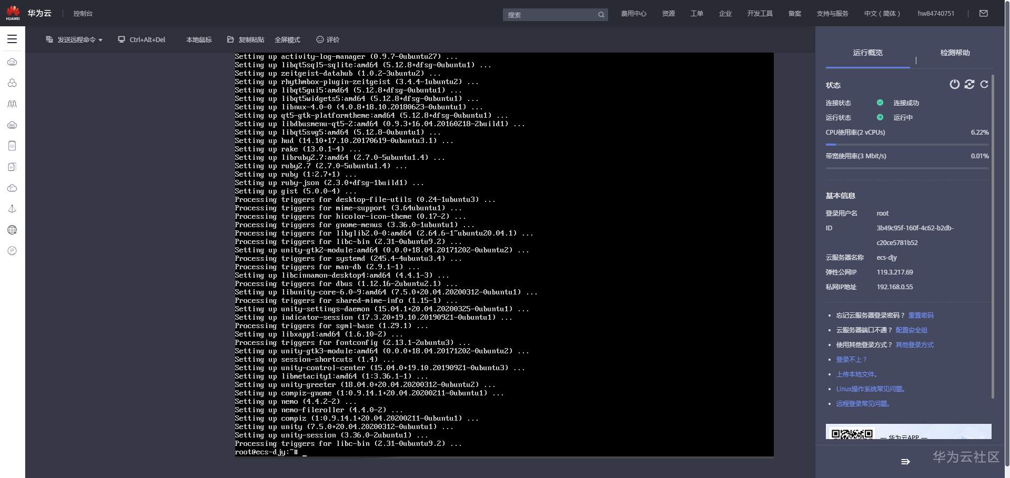Open the 费用中心 menu

pyautogui.click(x=633, y=14)
